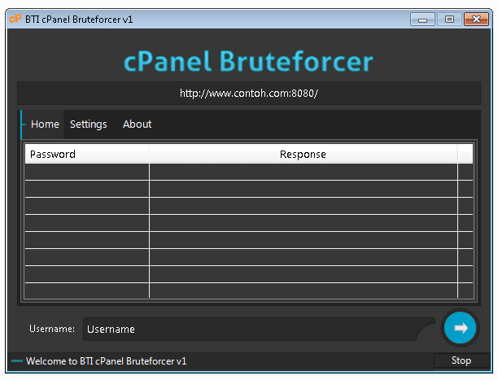498x380 pixels.
Task: Click the Response column header
Action: pyautogui.click(x=303, y=154)
